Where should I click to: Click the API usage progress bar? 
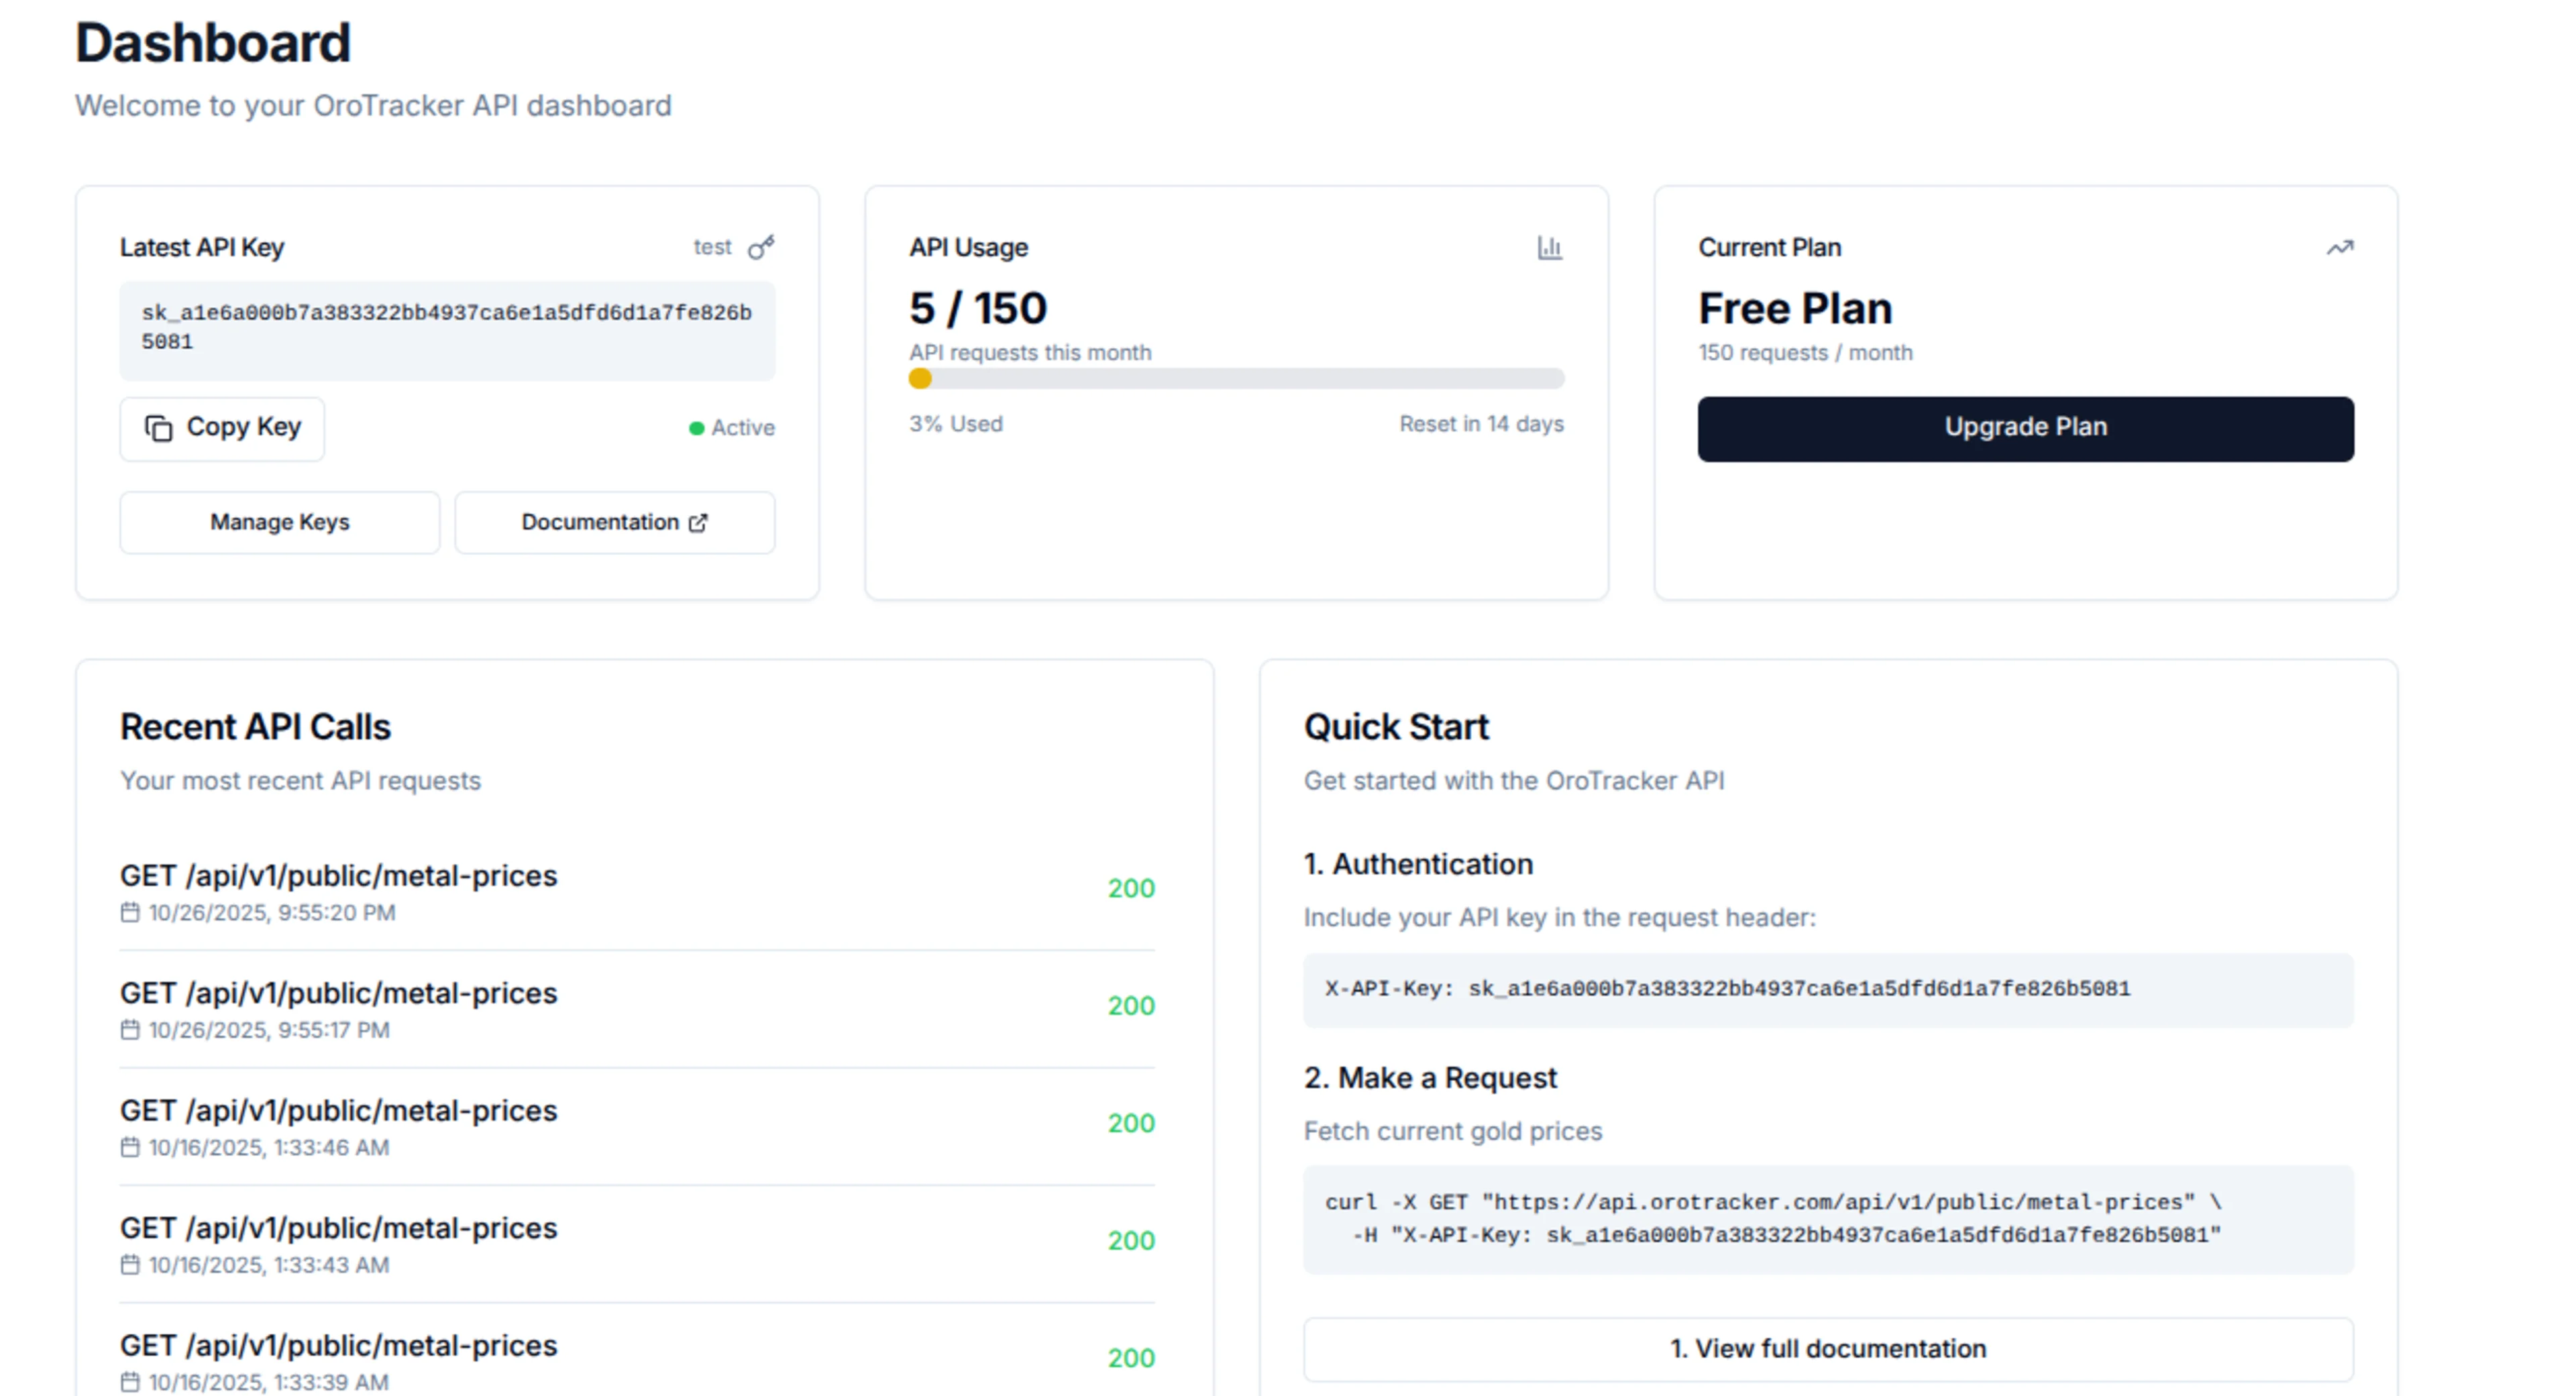1236,378
